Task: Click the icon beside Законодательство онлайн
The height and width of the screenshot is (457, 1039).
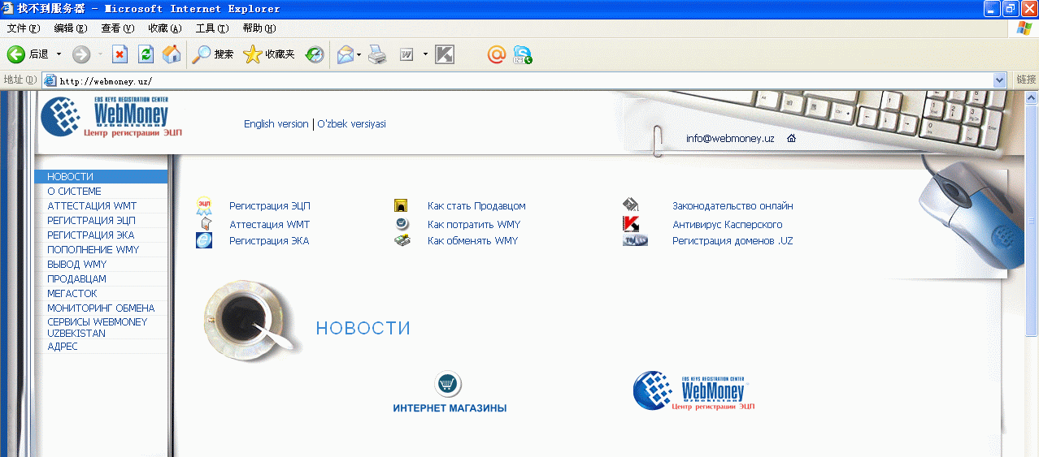Action: 632,205
